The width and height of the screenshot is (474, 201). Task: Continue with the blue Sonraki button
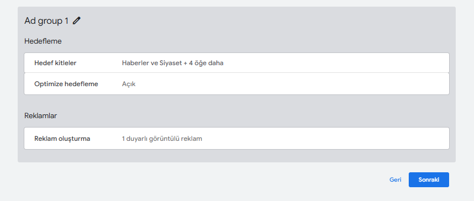pos(429,179)
